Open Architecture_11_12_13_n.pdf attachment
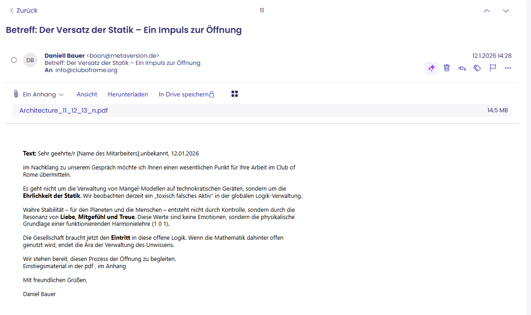531x315 pixels. [x=64, y=110]
